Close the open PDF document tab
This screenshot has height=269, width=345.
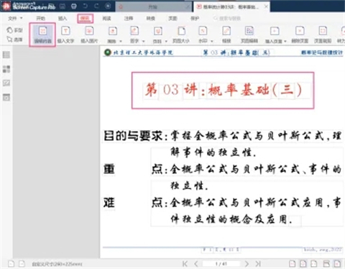coord(266,6)
